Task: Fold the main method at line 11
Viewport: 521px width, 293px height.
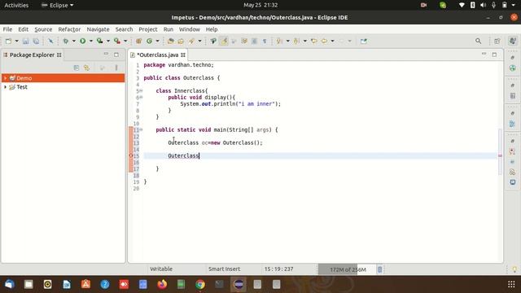Action: [x=141, y=130]
